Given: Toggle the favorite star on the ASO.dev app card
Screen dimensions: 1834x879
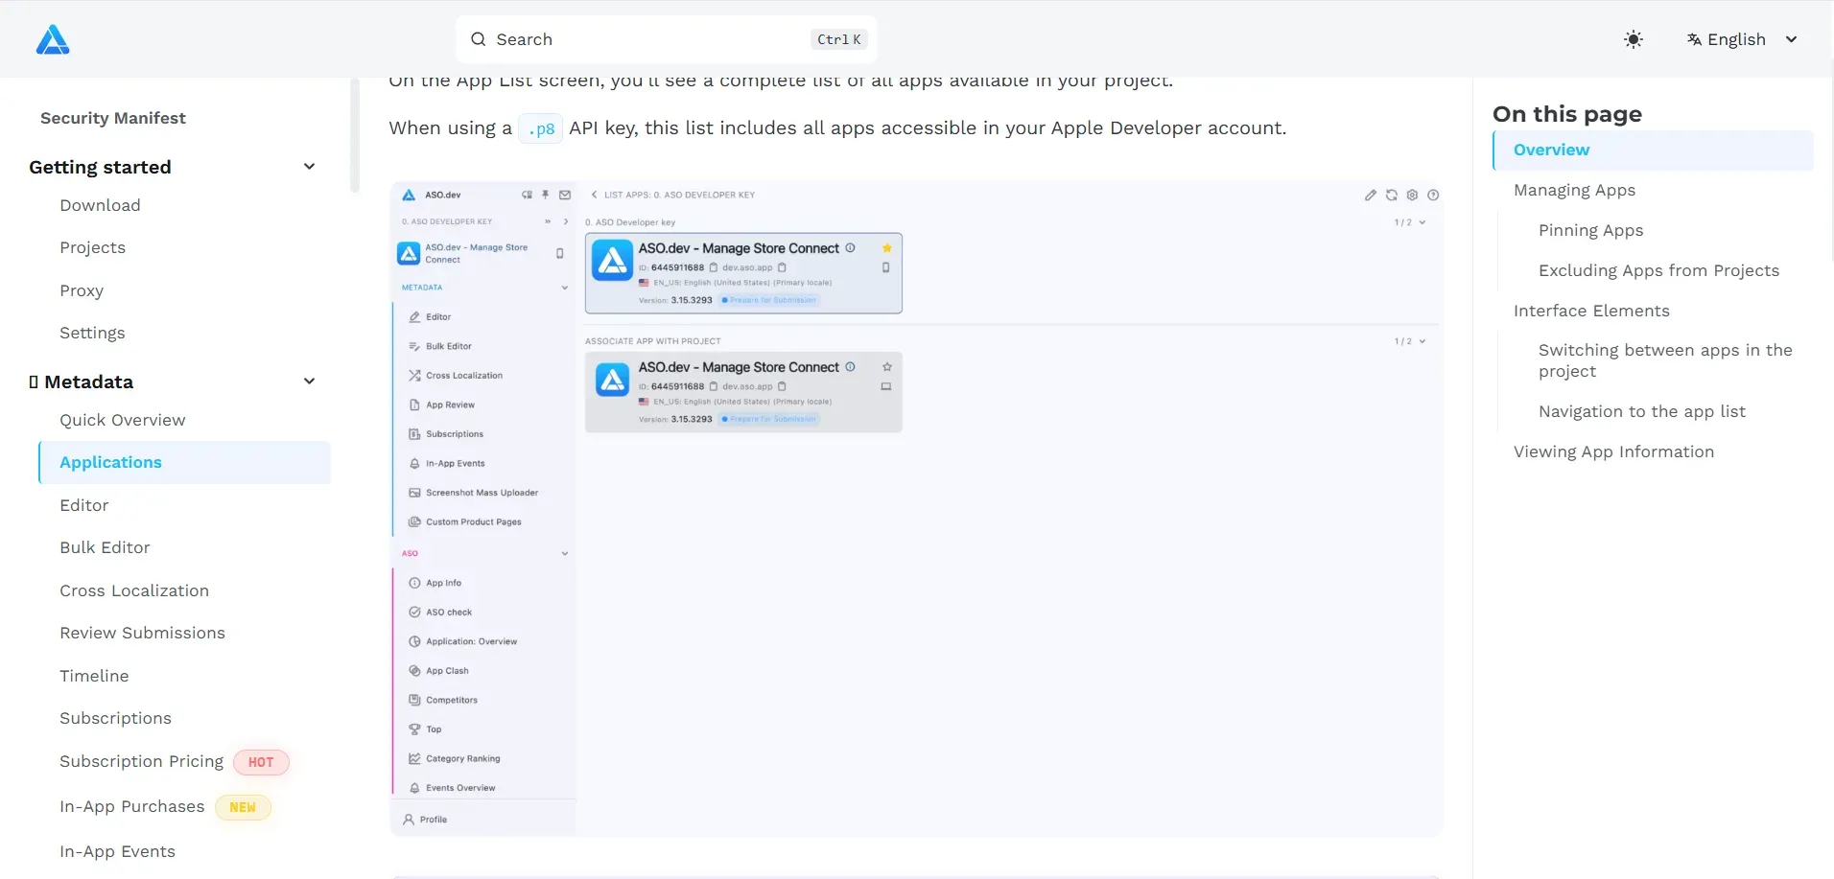Looking at the screenshot, I should point(888,246).
